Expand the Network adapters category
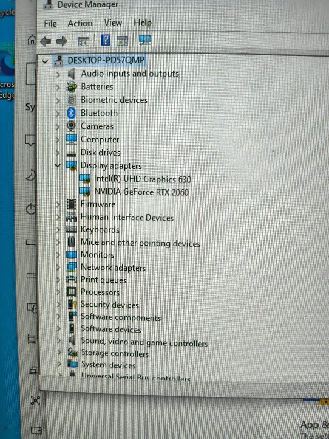Screen dimensions: 329x439 pyautogui.click(x=58, y=268)
